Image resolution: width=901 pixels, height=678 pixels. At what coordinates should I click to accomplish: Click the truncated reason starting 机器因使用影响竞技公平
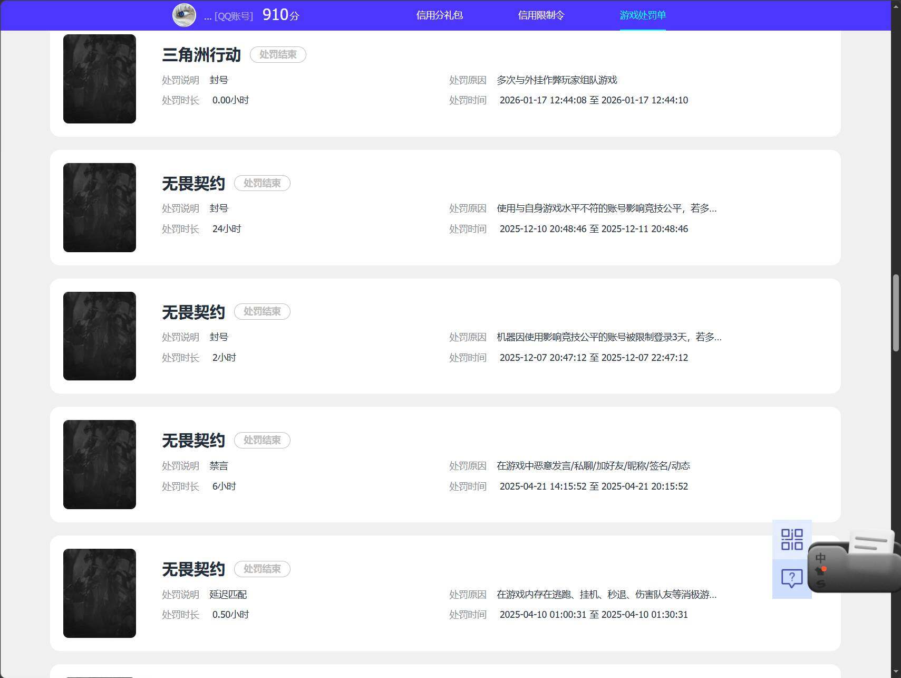(609, 337)
